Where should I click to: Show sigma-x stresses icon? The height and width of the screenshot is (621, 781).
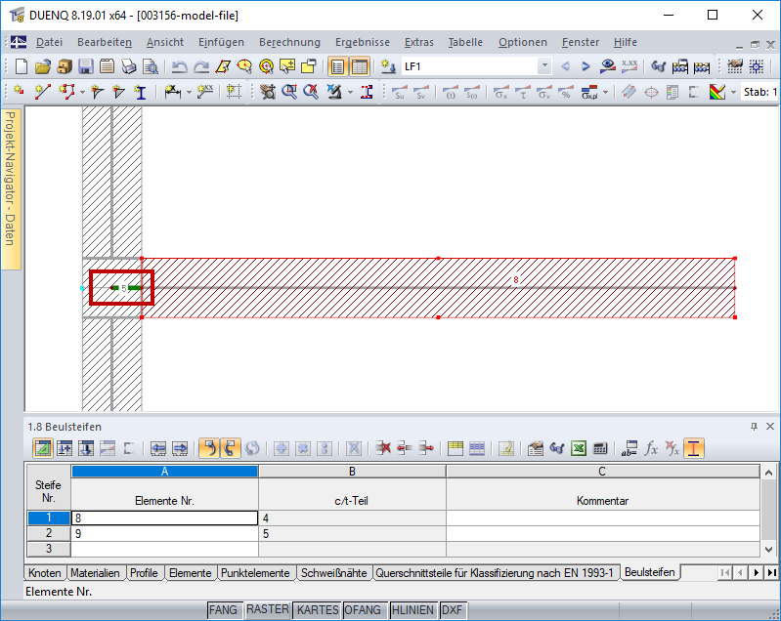coord(501,92)
